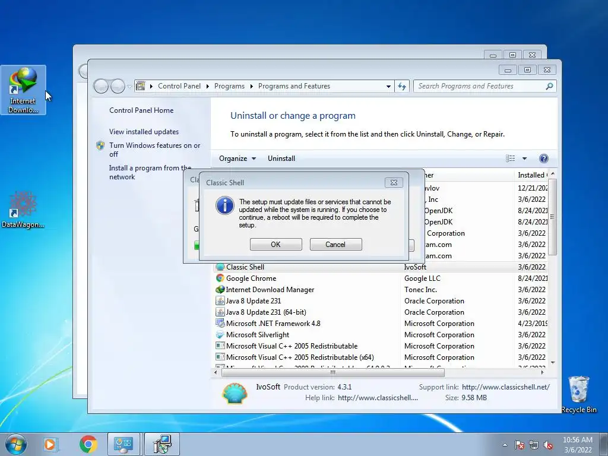
Task: Select Classic Shell in the program list
Action: [x=381, y=267]
